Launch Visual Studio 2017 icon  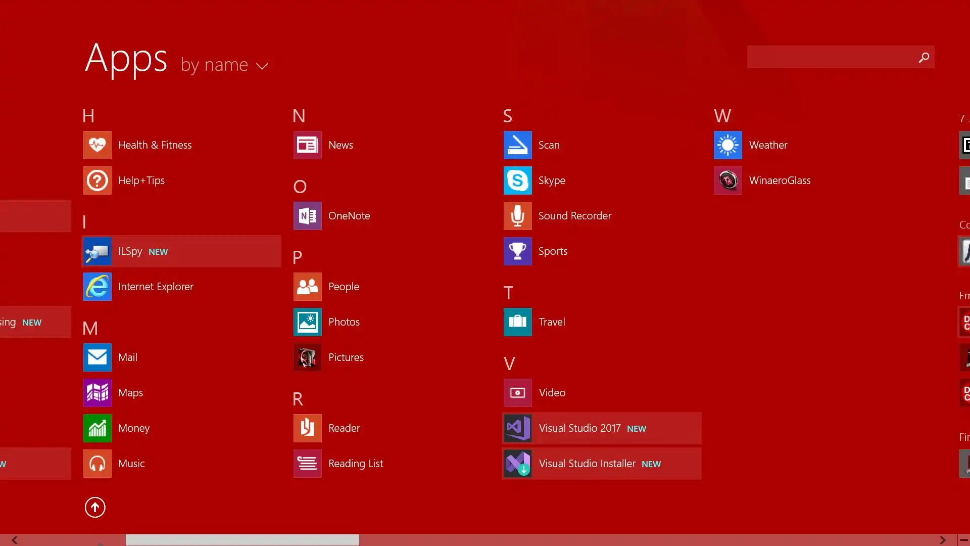click(x=517, y=428)
